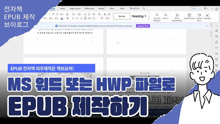Screen dimensions: 220x124
Task: Click the text highlight color icon
Action: pos(56,18)
